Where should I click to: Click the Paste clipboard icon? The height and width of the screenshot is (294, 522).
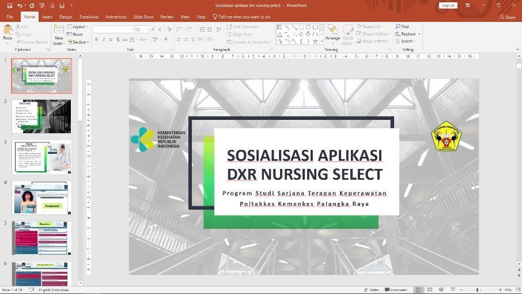click(x=7, y=30)
